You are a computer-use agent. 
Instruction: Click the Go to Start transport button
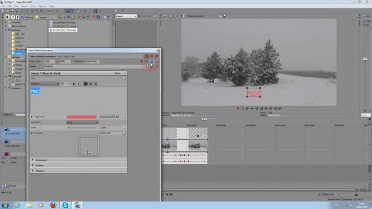tap(266, 109)
